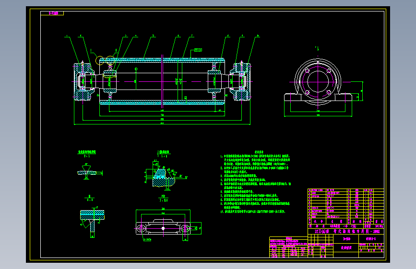The image size is (416, 269).
Task: Click the yellow circle marking detail I
Action: coord(99,60)
